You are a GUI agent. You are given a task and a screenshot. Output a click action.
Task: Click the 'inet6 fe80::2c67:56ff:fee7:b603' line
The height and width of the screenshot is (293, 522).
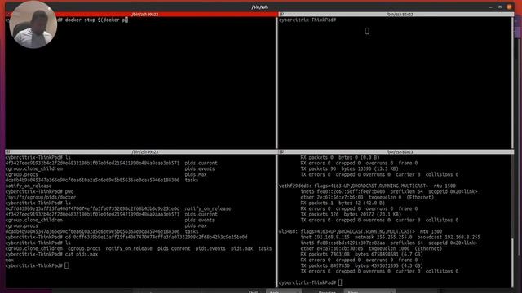click(389, 192)
